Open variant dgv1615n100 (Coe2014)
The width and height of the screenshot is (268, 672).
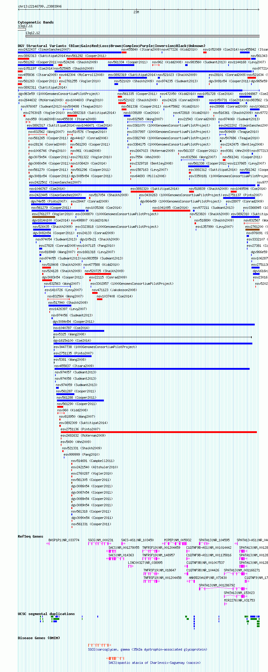click(72, 341)
